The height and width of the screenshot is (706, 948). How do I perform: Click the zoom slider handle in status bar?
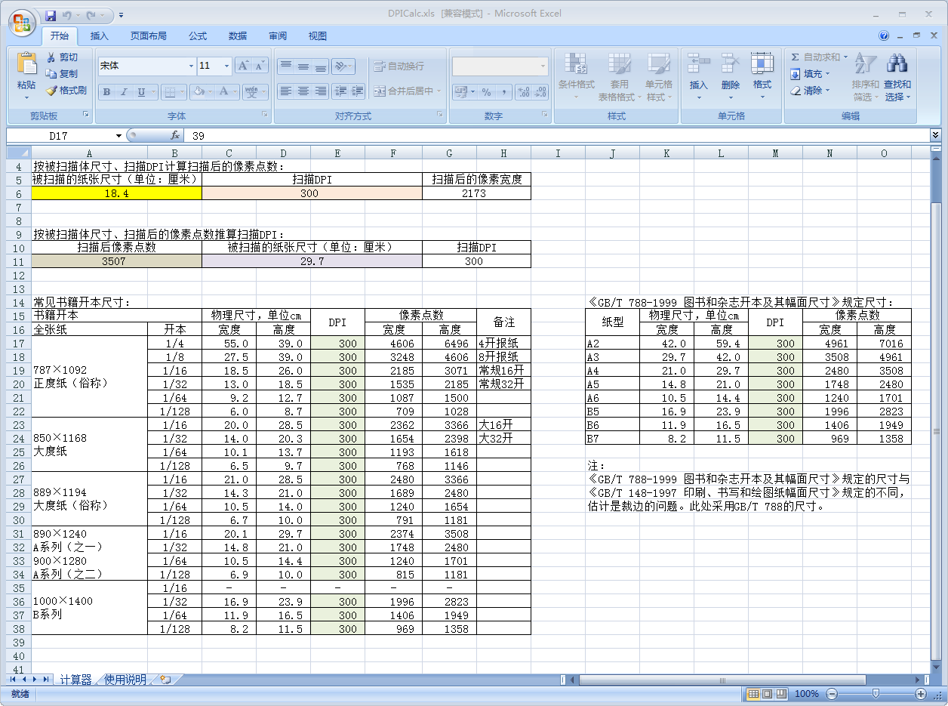[x=875, y=694]
